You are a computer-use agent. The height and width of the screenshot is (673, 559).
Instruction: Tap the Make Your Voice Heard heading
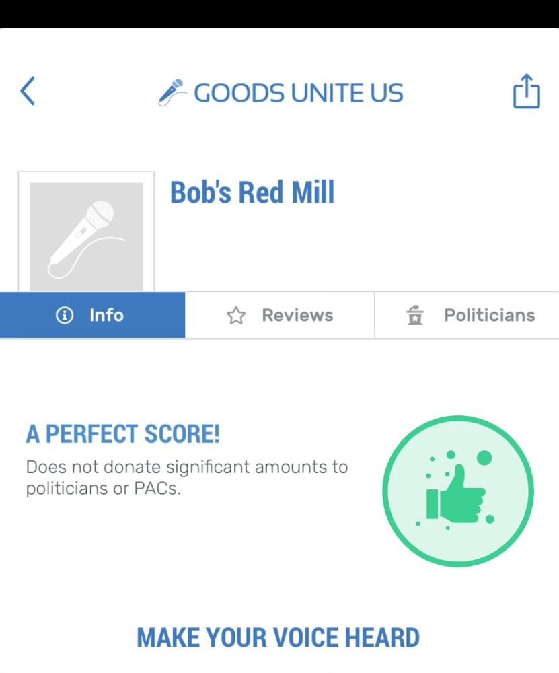(278, 637)
